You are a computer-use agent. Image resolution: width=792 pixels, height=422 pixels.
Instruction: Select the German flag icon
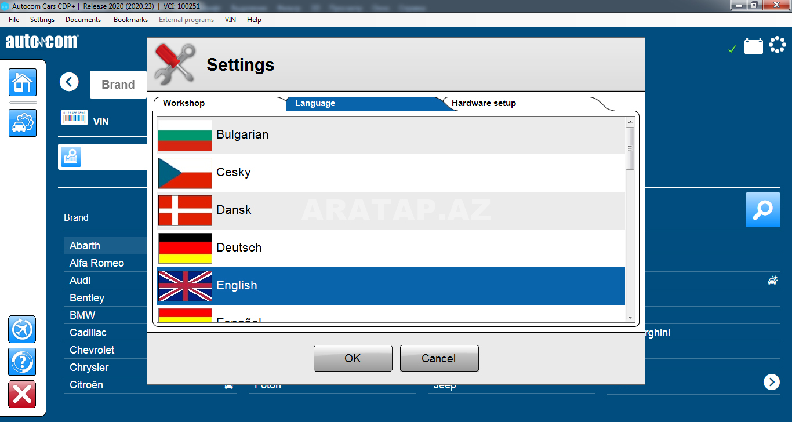click(185, 248)
